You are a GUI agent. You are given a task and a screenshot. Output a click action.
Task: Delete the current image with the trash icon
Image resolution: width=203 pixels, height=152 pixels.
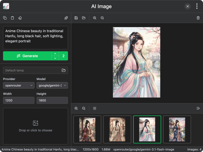(198, 18)
